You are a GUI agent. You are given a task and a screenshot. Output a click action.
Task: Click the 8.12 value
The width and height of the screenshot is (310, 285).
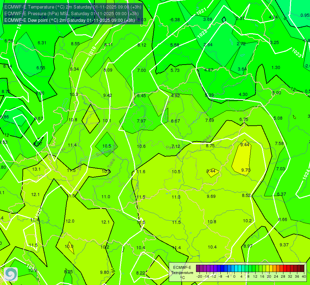(142, 45)
